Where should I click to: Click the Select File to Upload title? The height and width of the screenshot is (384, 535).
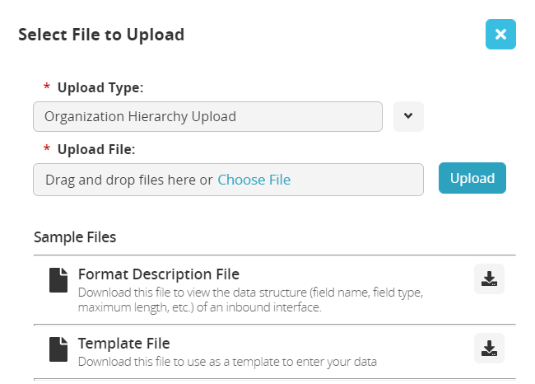click(x=101, y=35)
